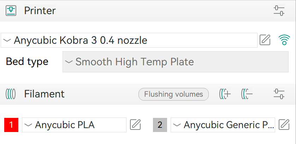Open filament settings sliders icon
The width and height of the screenshot is (296, 144).
[x=279, y=94]
